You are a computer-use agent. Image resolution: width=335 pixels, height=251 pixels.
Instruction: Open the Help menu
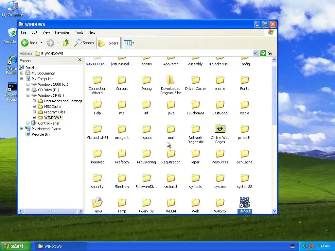pyautogui.click(x=92, y=32)
